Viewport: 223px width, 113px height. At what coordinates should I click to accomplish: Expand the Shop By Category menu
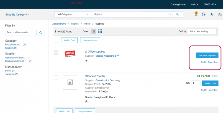click(17, 14)
